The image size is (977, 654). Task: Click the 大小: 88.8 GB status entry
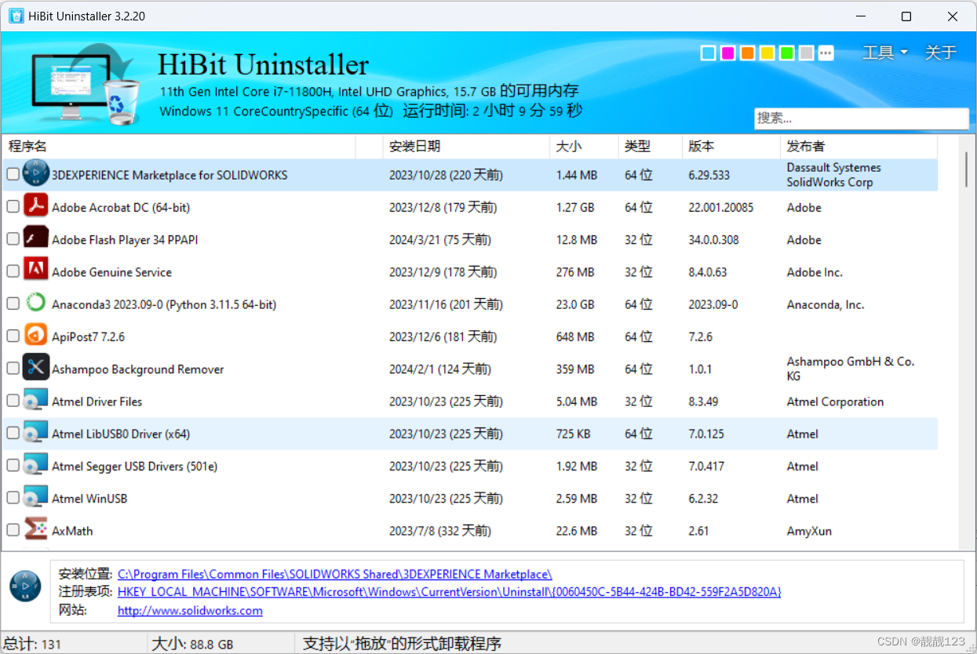click(x=192, y=644)
